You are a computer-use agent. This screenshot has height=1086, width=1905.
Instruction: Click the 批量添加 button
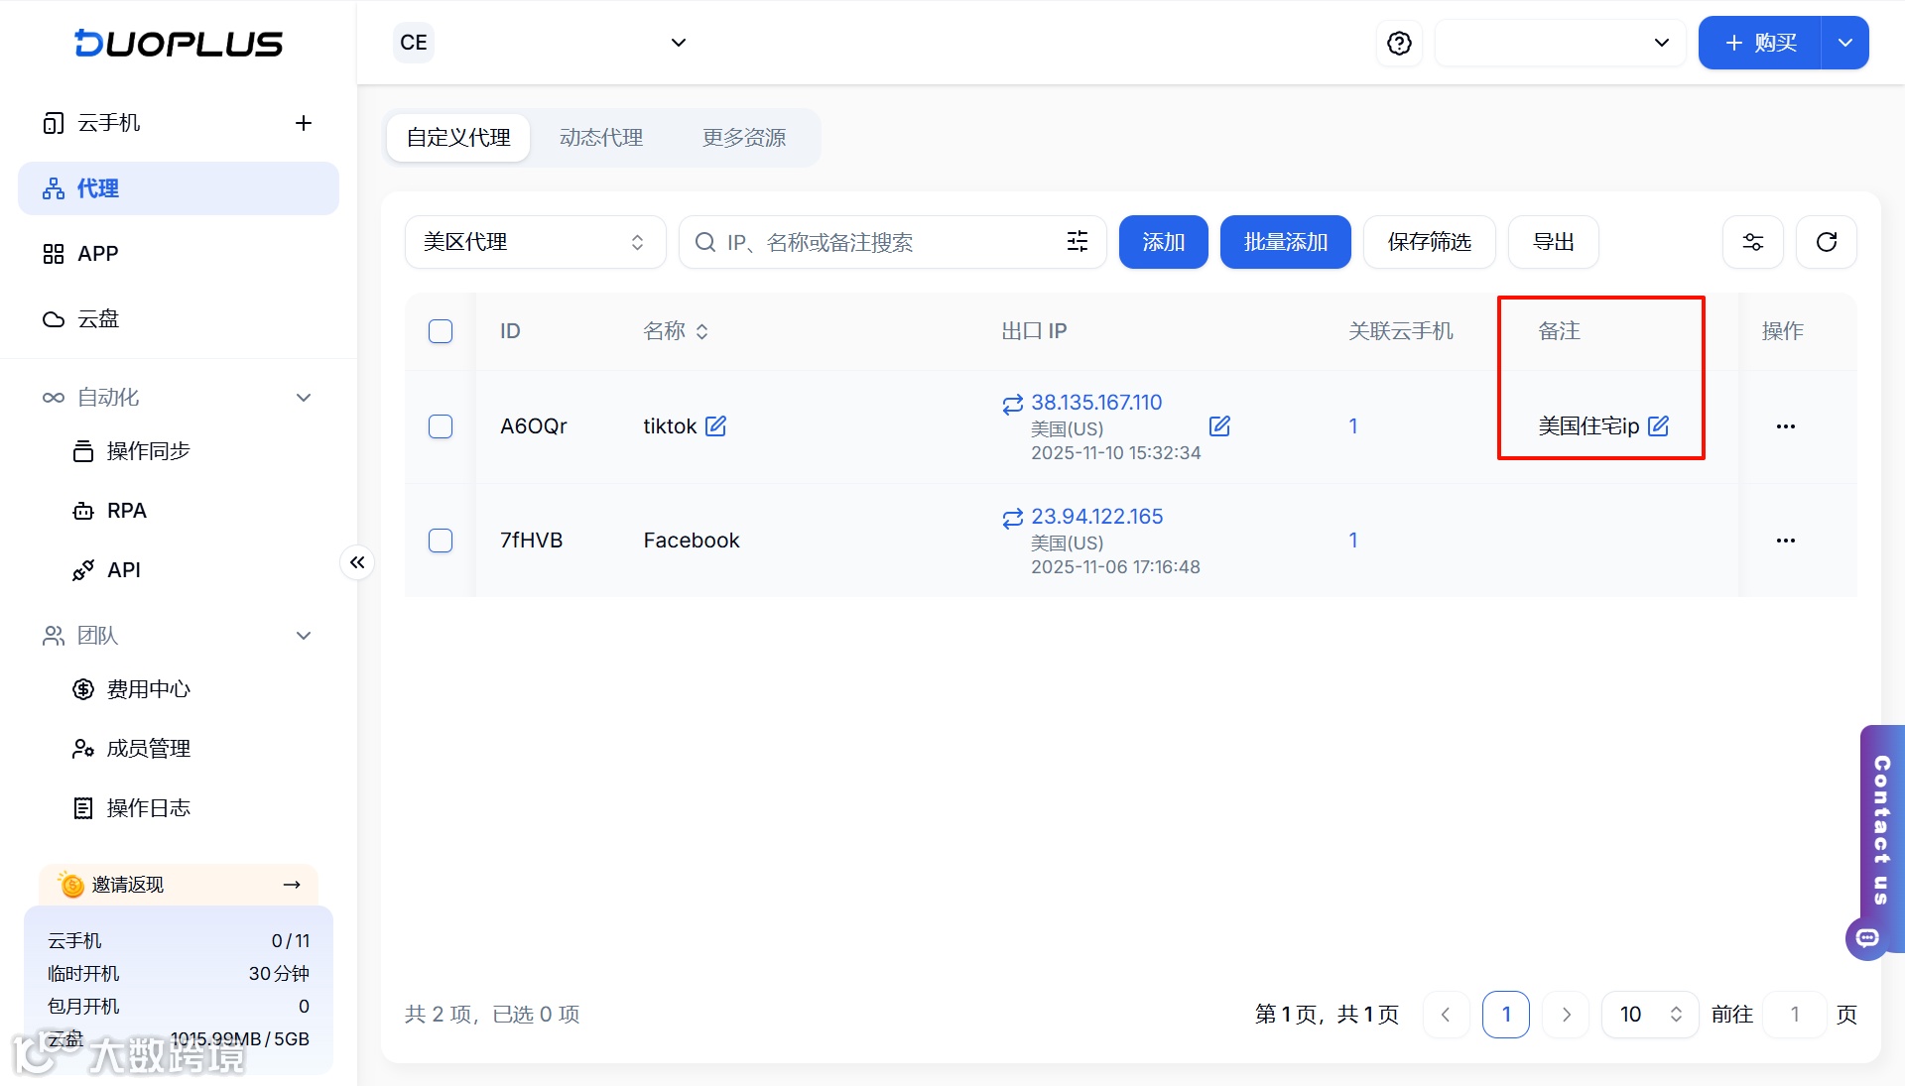coord(1285,242)
